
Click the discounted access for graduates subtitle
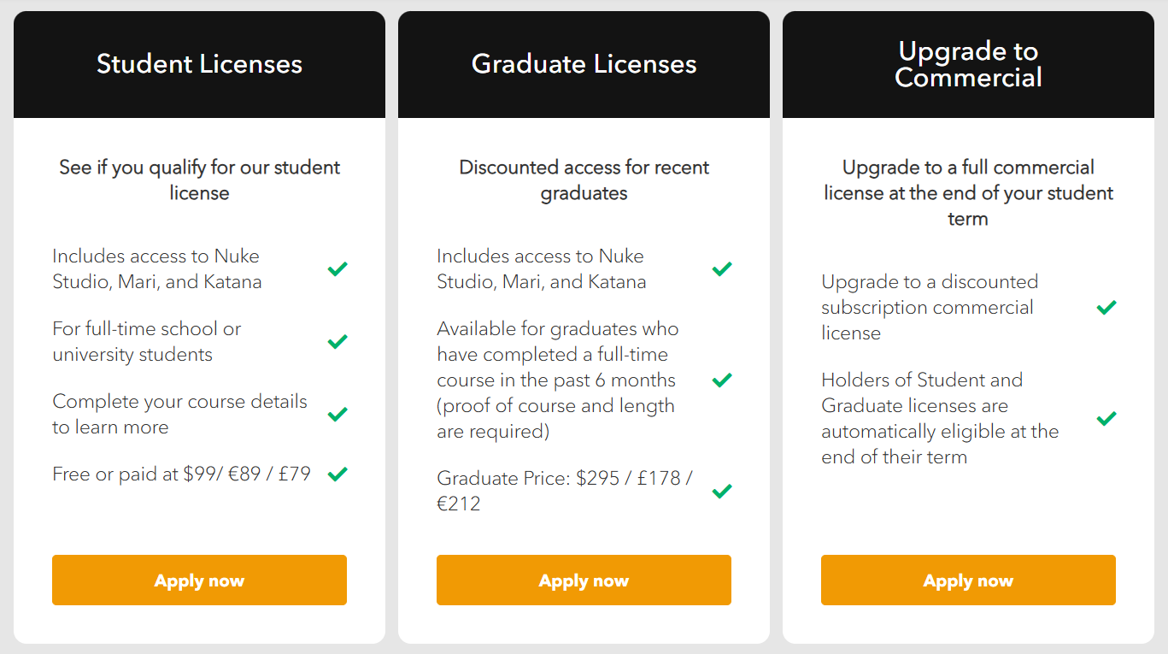pyautogui.click(x=584, y=180)
